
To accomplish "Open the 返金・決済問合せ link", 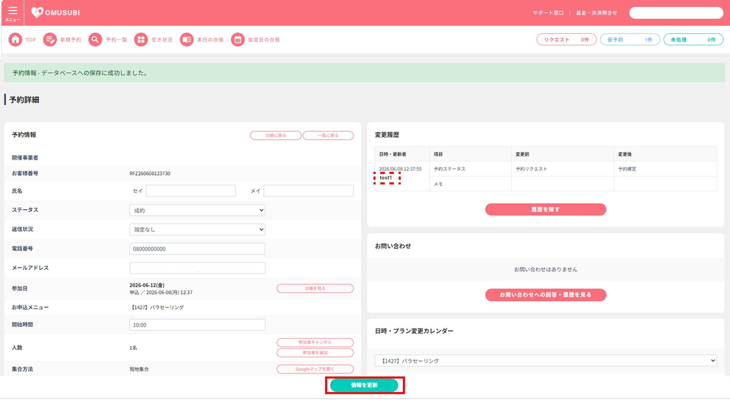I will click(596, 13).
